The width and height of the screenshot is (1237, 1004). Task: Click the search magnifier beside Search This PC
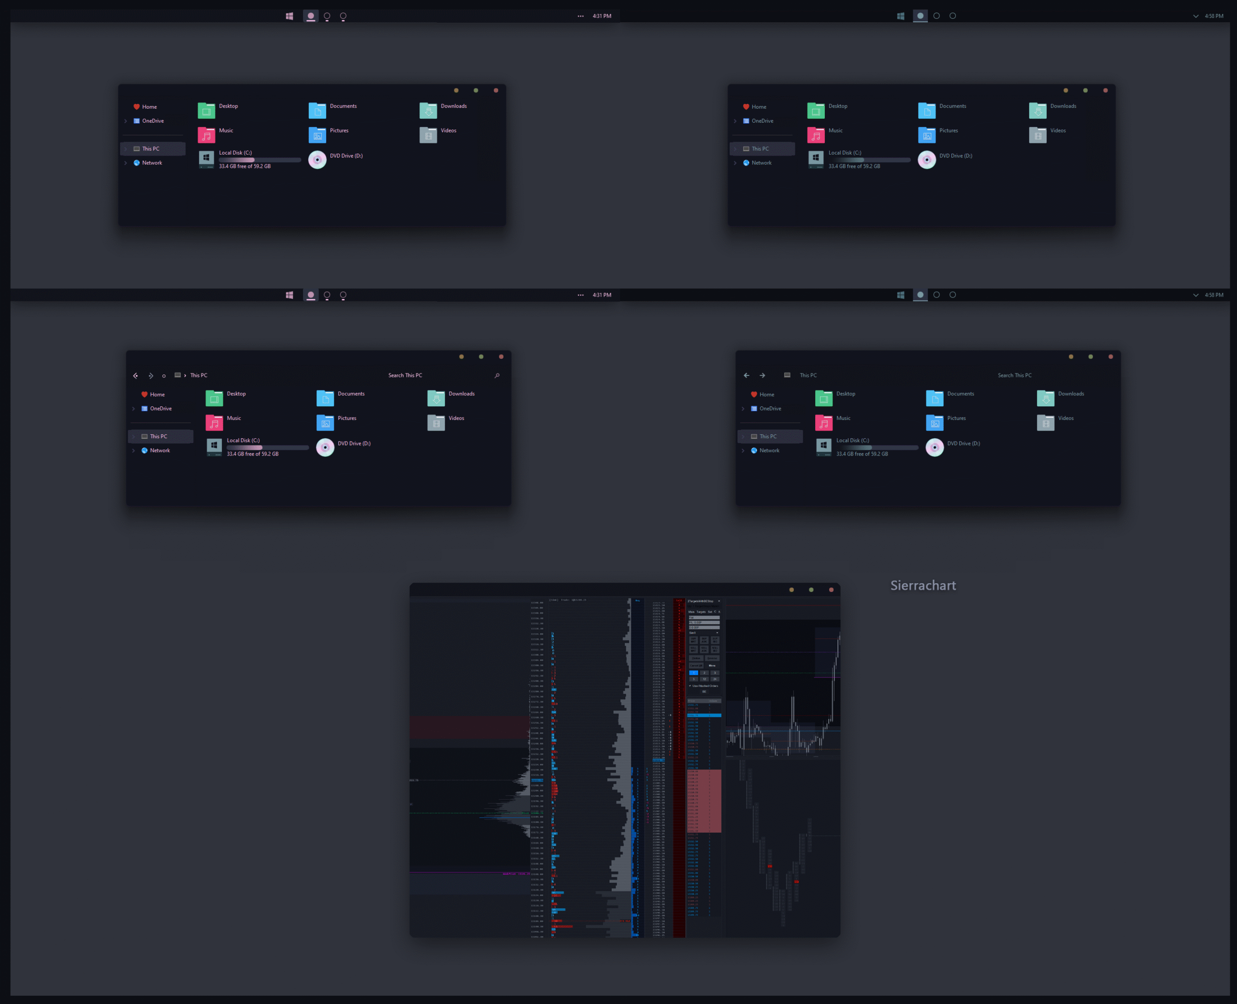[497, 375]
